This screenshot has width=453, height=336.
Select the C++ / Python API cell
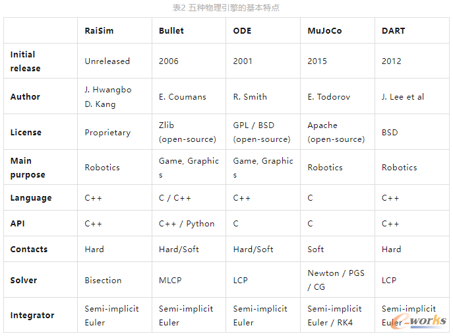[x=187, y=224]
